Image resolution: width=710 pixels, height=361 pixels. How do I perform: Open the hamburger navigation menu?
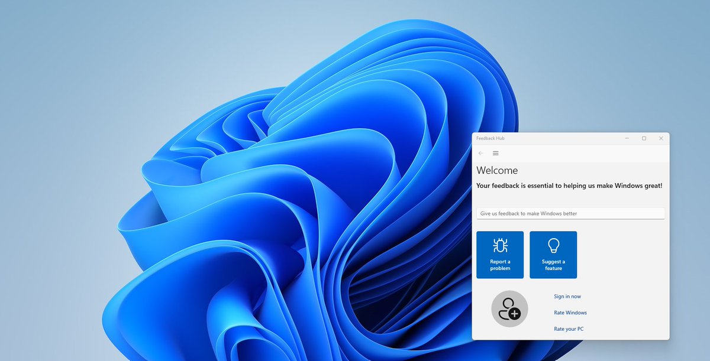tap(496, 153)
